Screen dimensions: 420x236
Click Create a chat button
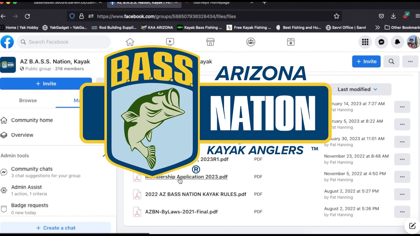[x=55, y=228]
